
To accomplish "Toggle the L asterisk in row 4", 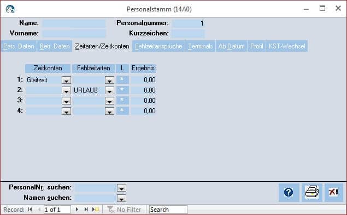I will (x=122, y=110).
